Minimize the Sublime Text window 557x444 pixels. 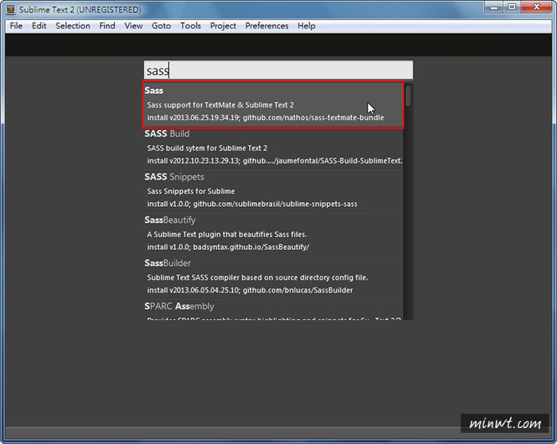[494, 7]
